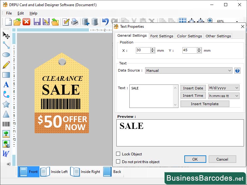This screenshot has height=185, width=247.
Task: Switch to the Inside Right page
Action: (85, 172)
